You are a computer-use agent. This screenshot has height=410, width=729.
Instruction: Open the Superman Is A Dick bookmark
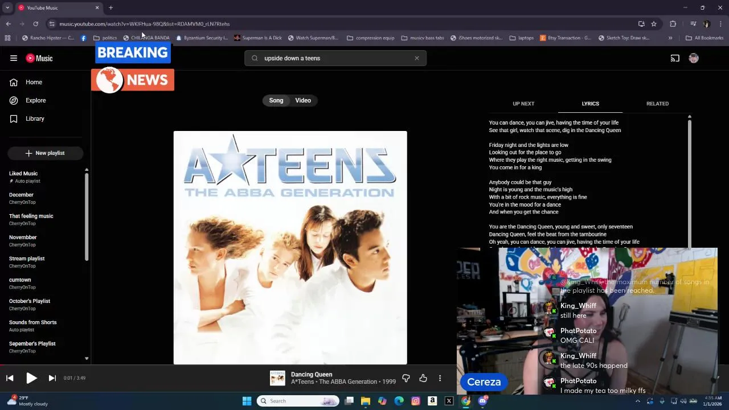pos(258,38)
